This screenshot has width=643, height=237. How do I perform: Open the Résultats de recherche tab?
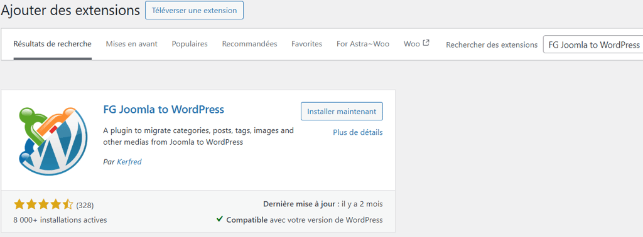coord(53,44)
